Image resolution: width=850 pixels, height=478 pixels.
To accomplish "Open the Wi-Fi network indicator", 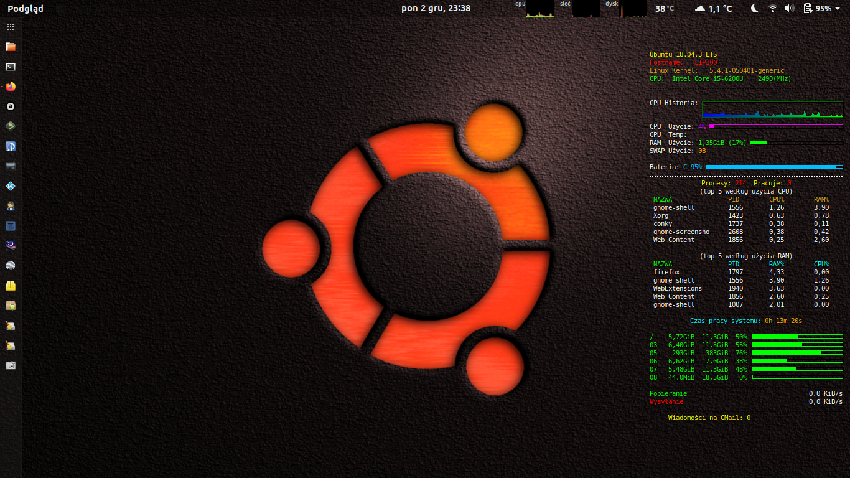I will 773,8.
